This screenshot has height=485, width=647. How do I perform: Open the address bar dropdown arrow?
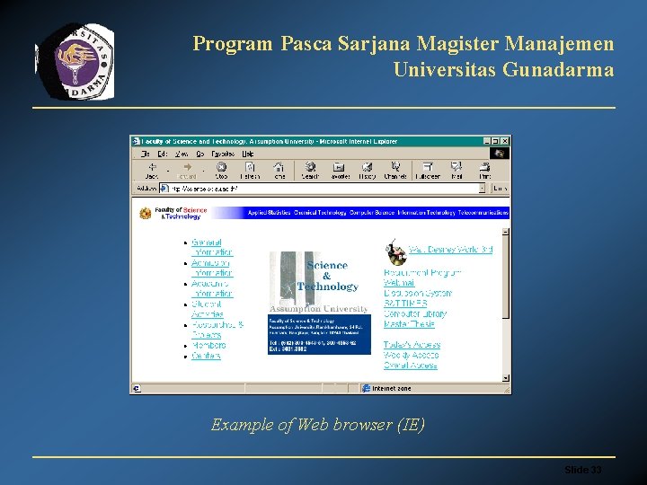482,189
